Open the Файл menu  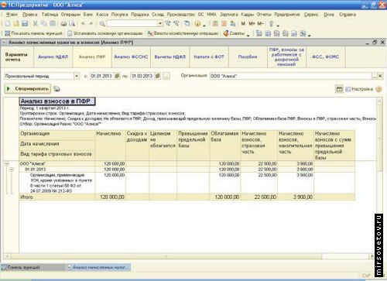pyautogui.click(x=12, y=15)
